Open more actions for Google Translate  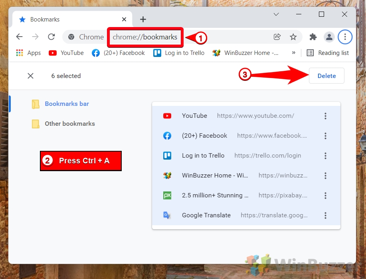325,215
